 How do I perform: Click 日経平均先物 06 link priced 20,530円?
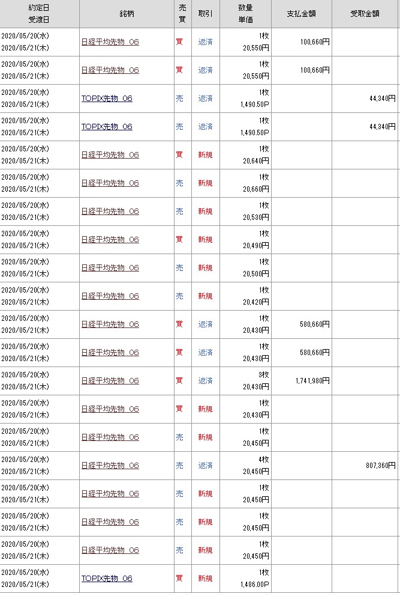click(x=110, y=211)
